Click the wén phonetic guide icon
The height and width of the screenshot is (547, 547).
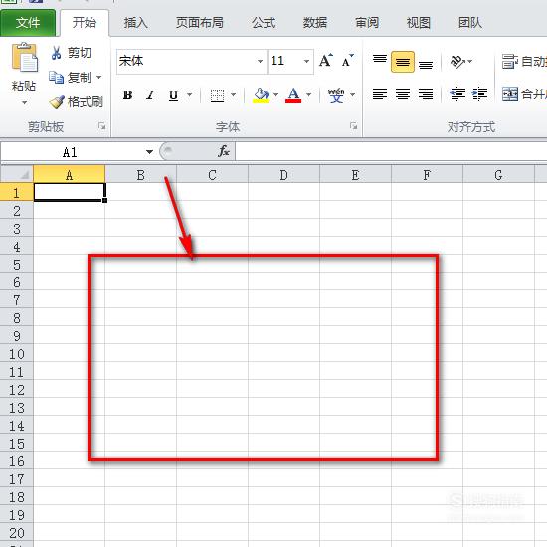click(336, 94)
